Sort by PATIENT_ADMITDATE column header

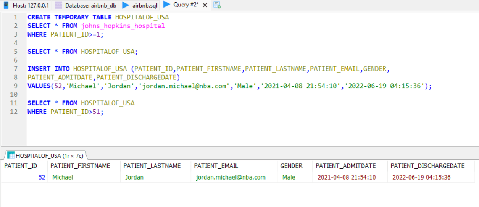click(350, 166)
